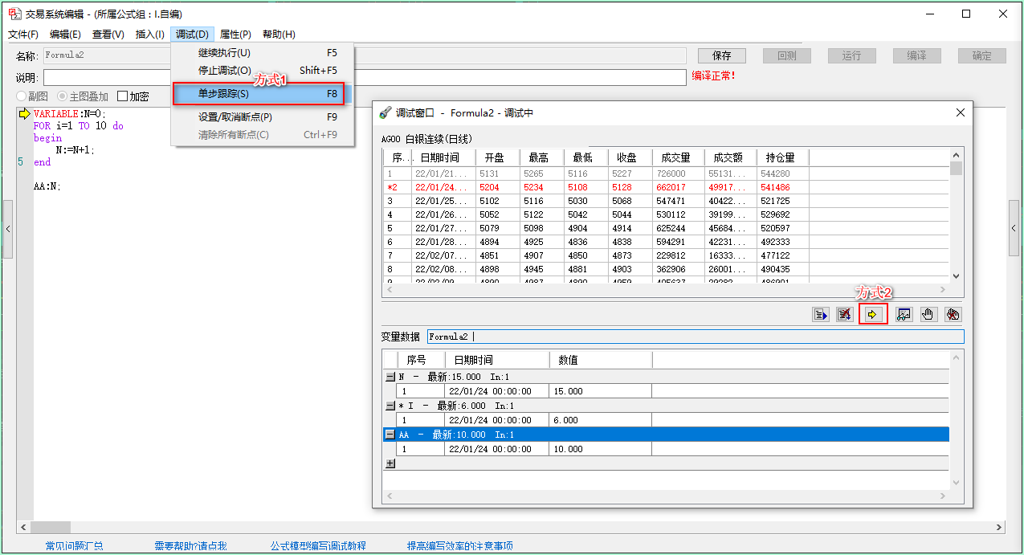Viewport: 1024px width, 555px height.
Task: Click the yellow arrow single-step icon
Action: click(872, 315)
